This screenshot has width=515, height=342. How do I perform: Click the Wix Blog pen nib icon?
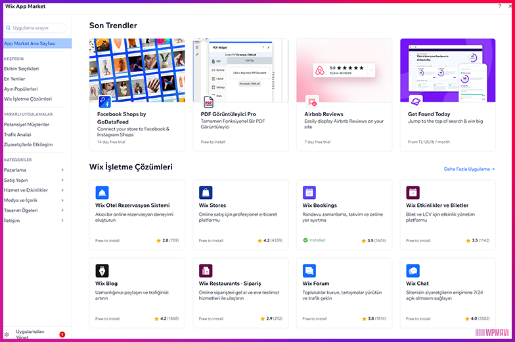pos(102,270)
